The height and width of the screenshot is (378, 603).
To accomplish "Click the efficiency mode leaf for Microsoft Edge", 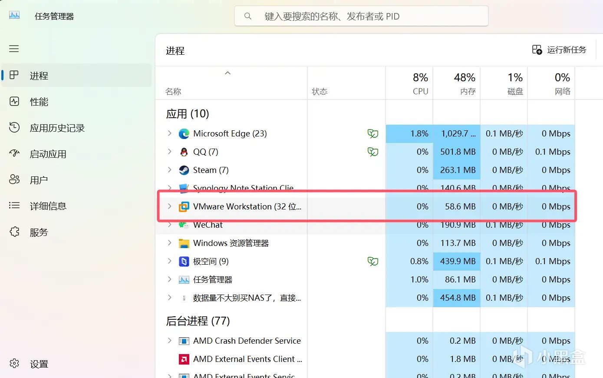I will (x=373, y=133).
